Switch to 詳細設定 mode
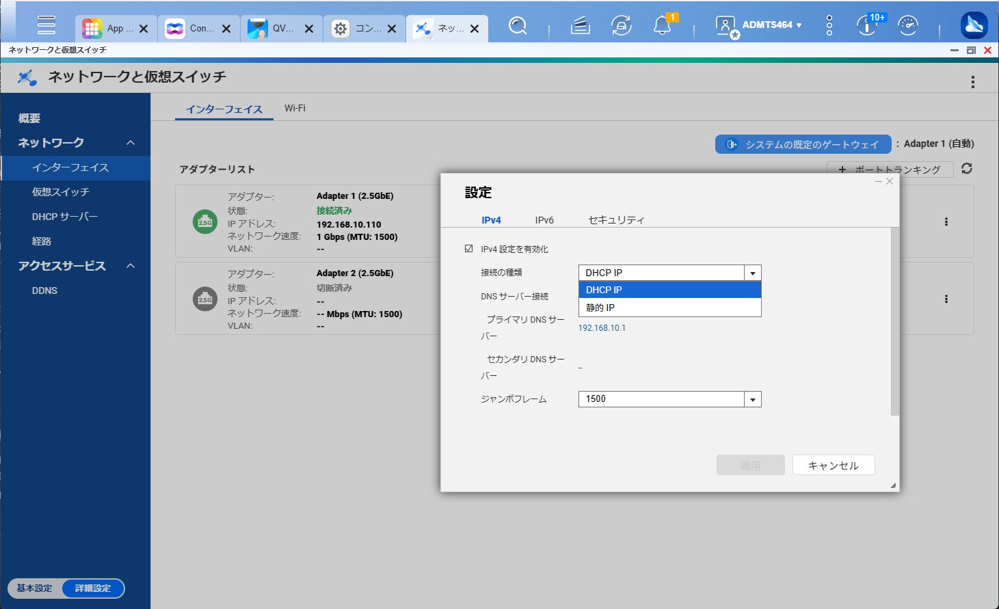This screenshot has height=609, width=999. pos(93,588)
